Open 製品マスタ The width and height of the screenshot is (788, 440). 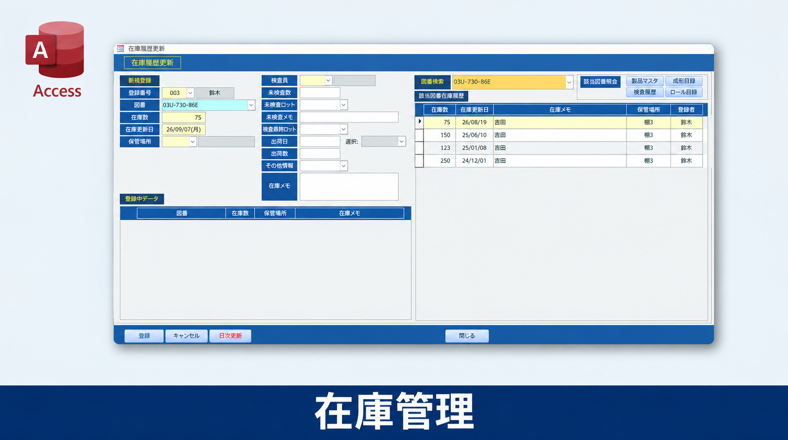click(x=645, y=81)
